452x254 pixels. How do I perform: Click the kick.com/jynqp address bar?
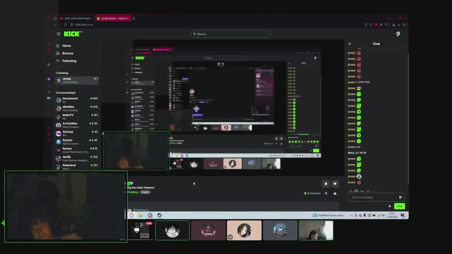coord(84,25)
